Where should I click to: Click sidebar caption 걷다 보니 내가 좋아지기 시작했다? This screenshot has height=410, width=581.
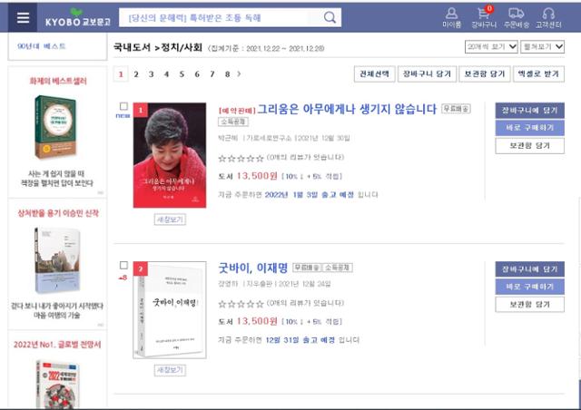57,306
